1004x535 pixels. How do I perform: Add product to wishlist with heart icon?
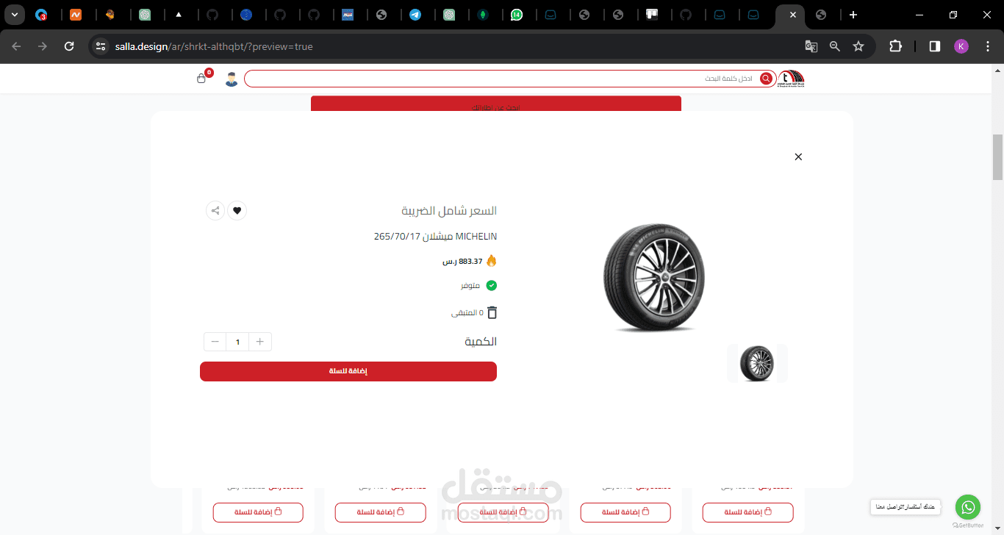click(237, 211)
